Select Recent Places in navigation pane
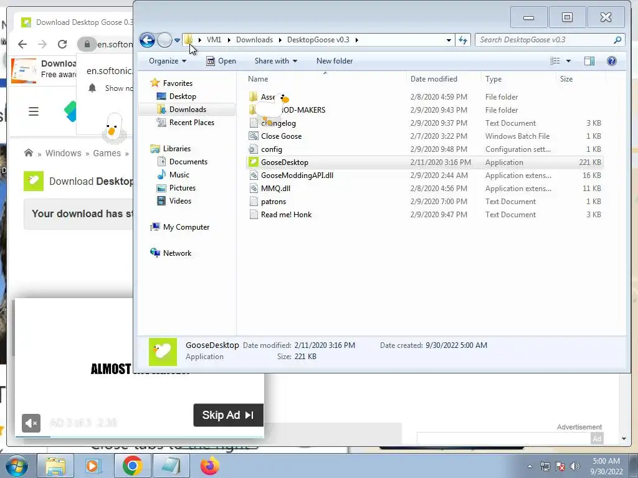This screenshot has height=478, width=638. coord(192,123)
